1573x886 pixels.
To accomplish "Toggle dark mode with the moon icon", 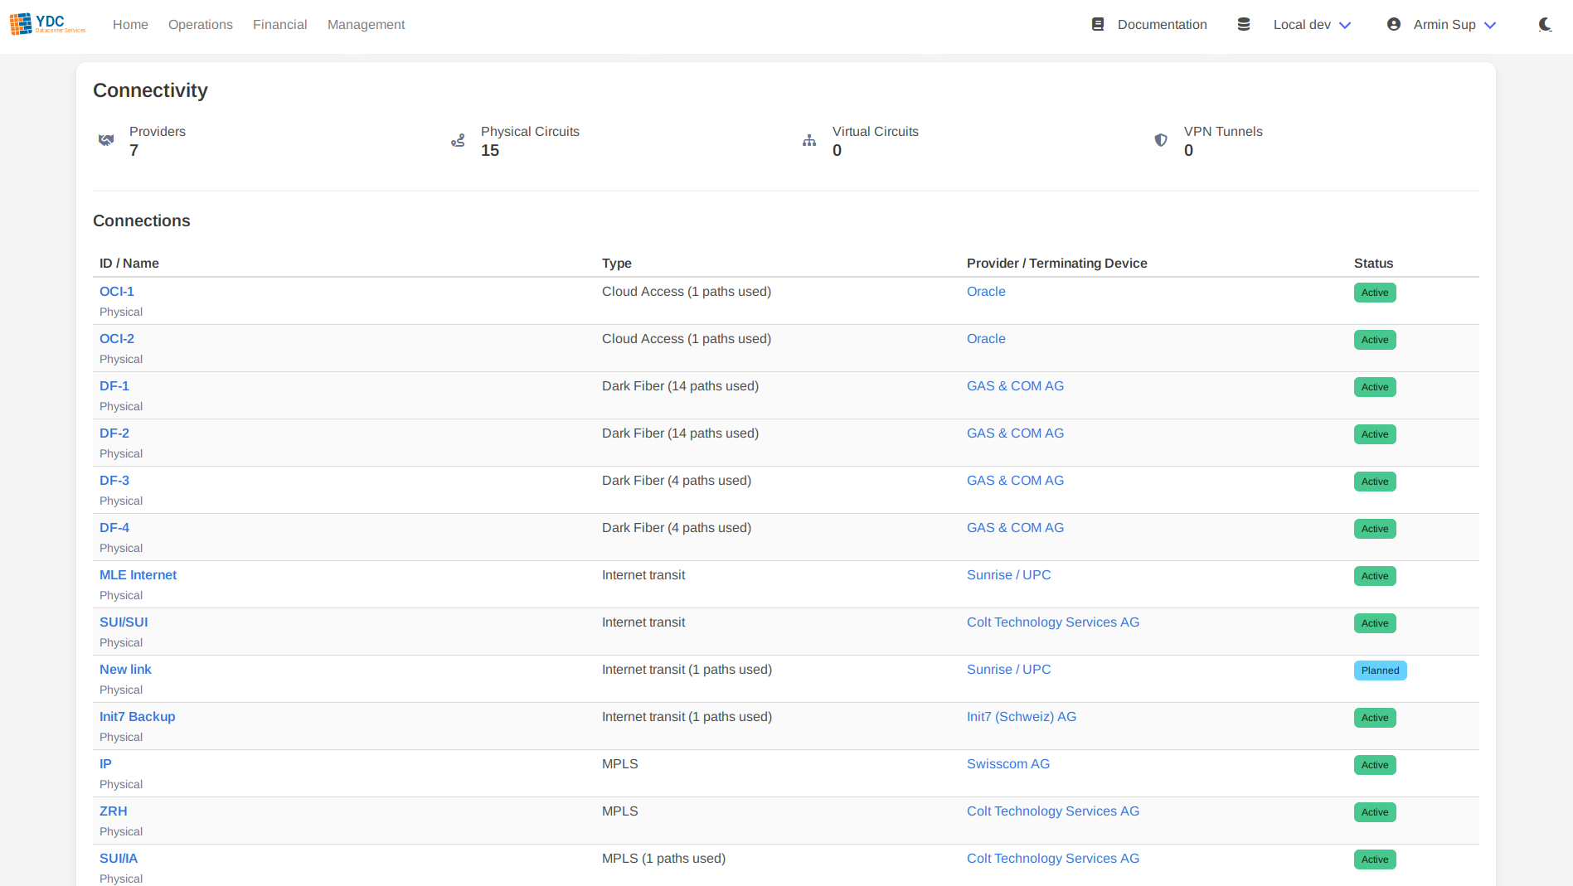I will tap(1545, 25).
